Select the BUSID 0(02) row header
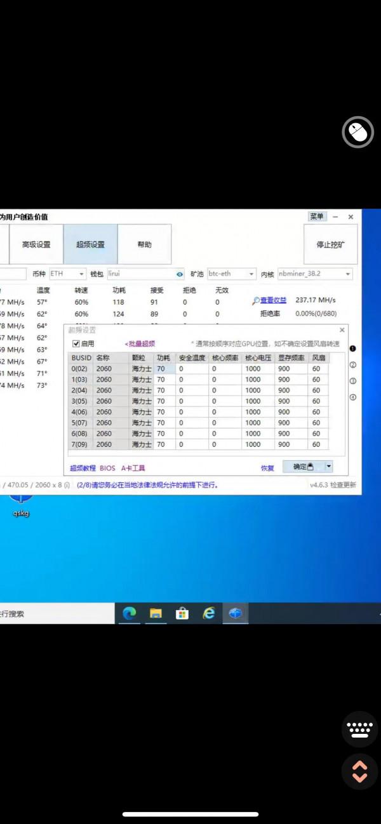This screenshot has width=381, height=824. tap(81, 369)
